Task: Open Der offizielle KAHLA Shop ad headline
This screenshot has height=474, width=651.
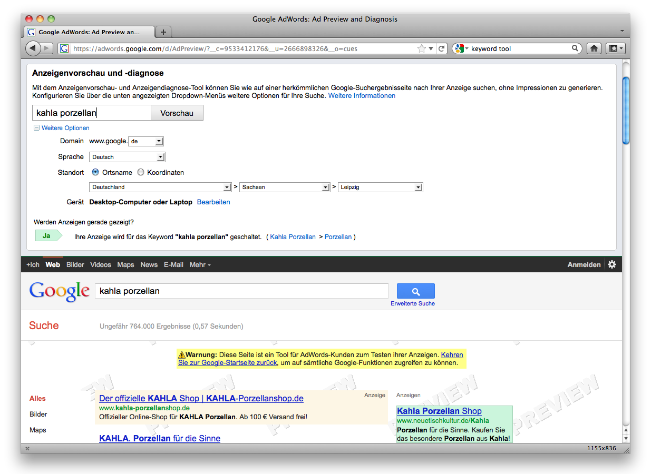Action: (201, 398)
